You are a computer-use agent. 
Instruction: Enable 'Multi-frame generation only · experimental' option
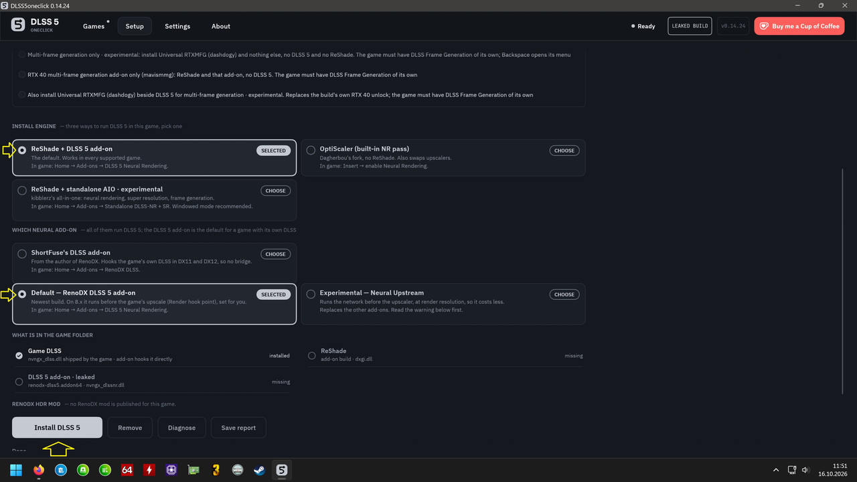point(22,55)
